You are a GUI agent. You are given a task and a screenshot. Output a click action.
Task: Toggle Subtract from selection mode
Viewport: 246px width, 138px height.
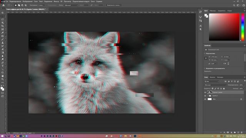22,5
